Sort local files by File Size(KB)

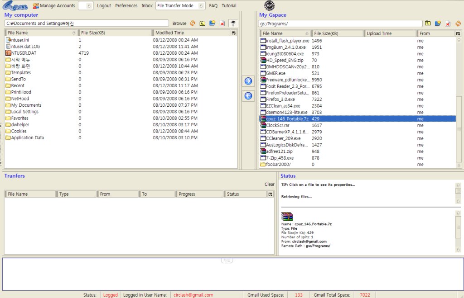116,33
